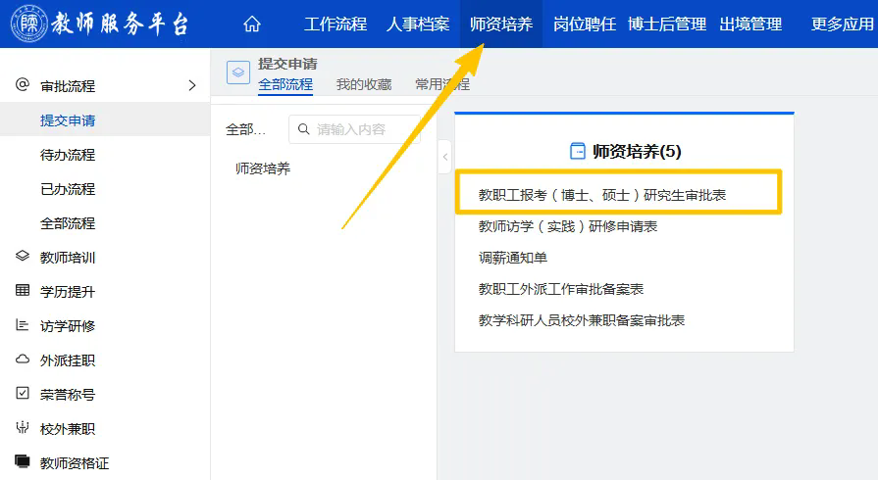Switch to the 我的收藏 tab
The image size is (878, 480).
pos(363,84)
